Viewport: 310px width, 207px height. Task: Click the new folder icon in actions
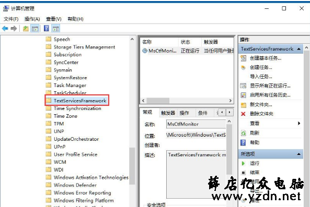244,105
